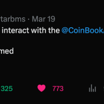Image resolution: width=104 pixels, height=104 pixels.
Task: Click the tweet text "interact with the"
Action: pos(31,30)
